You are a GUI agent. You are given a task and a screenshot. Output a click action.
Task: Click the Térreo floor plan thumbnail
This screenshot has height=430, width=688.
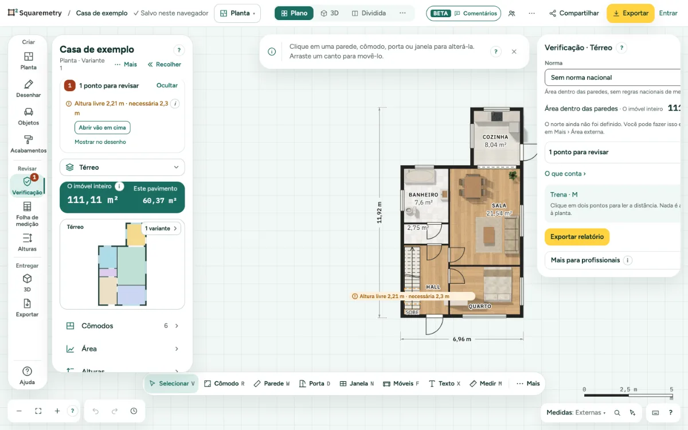[122, 264]
